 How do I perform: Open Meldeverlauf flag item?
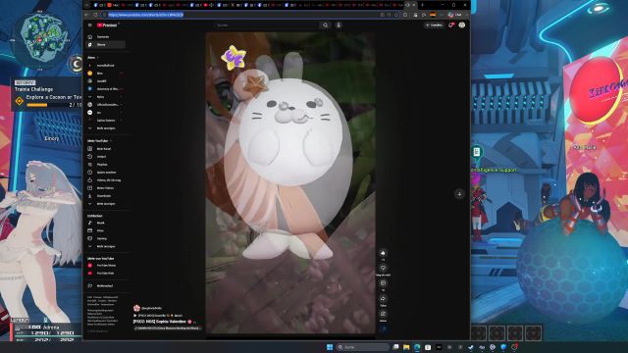[106, 286]
